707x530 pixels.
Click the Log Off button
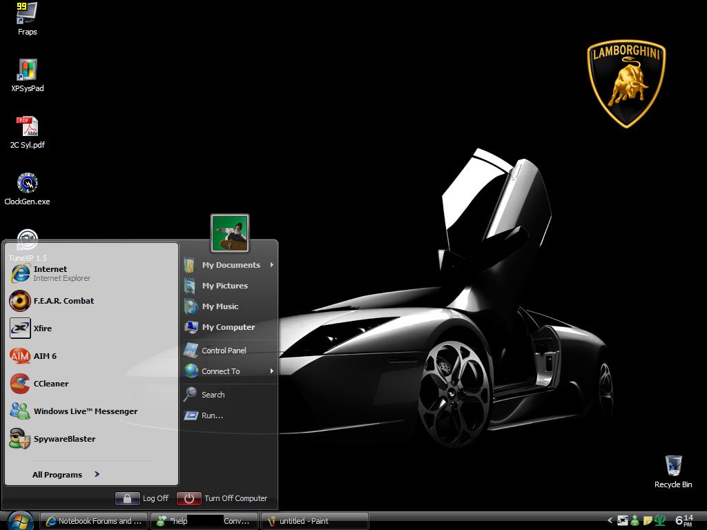[143, 498]
